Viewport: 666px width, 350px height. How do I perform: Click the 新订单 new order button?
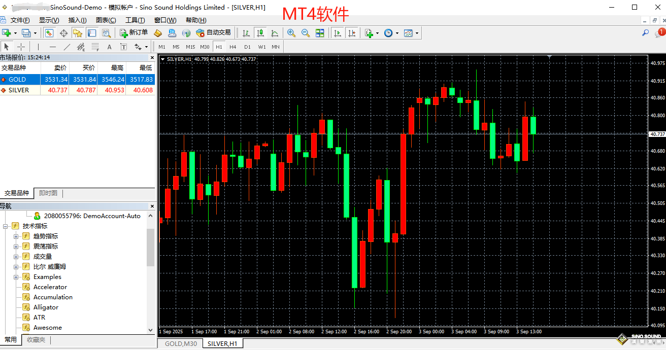point(134,33)
